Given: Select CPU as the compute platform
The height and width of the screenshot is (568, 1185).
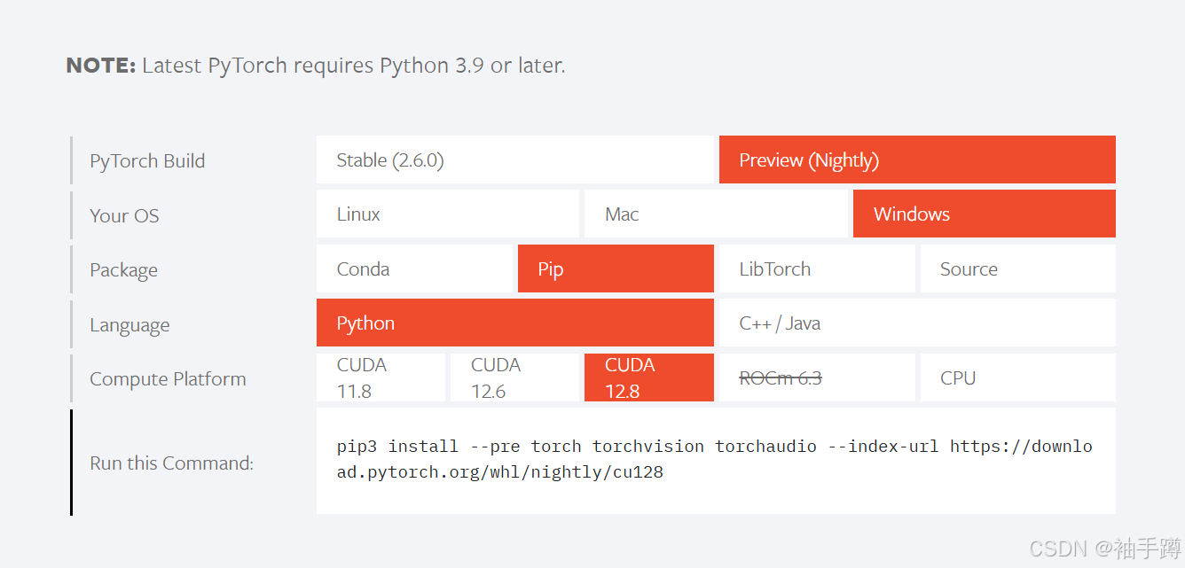Looking at the screenshot, I should 1017,378.
